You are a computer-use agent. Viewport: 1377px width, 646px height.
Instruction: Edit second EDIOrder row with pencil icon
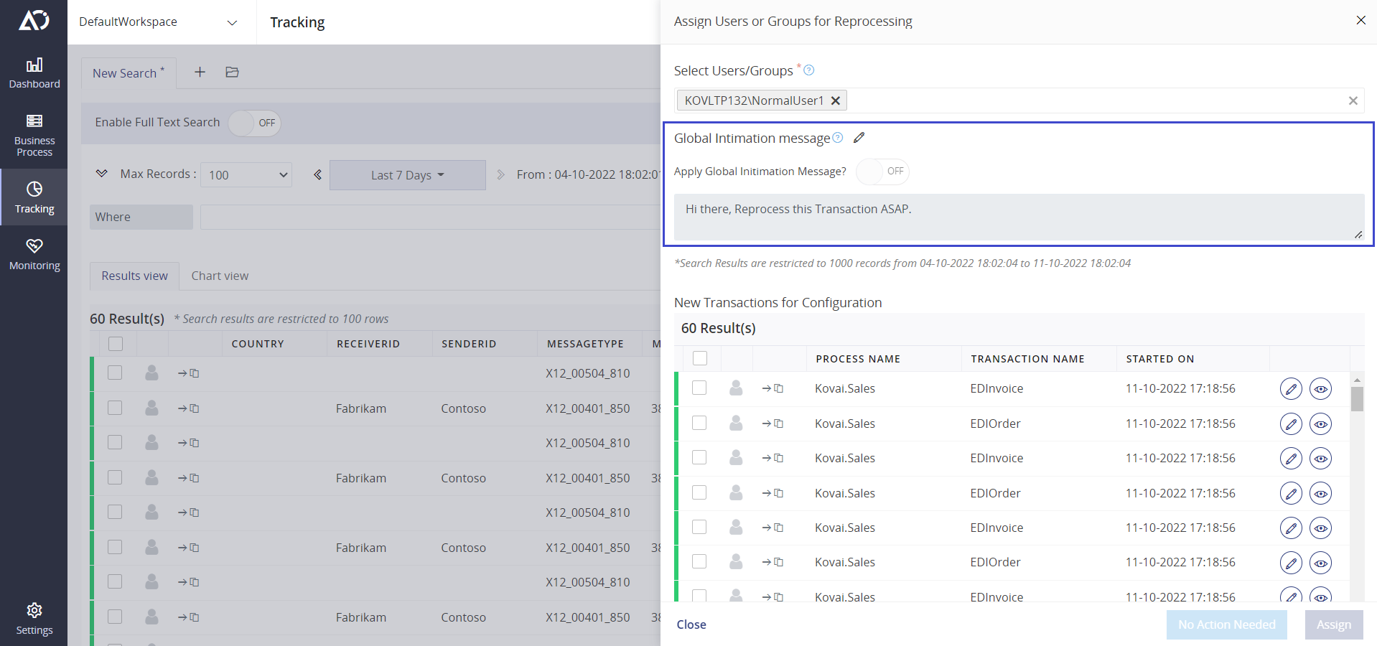(x=1291, y=494)
